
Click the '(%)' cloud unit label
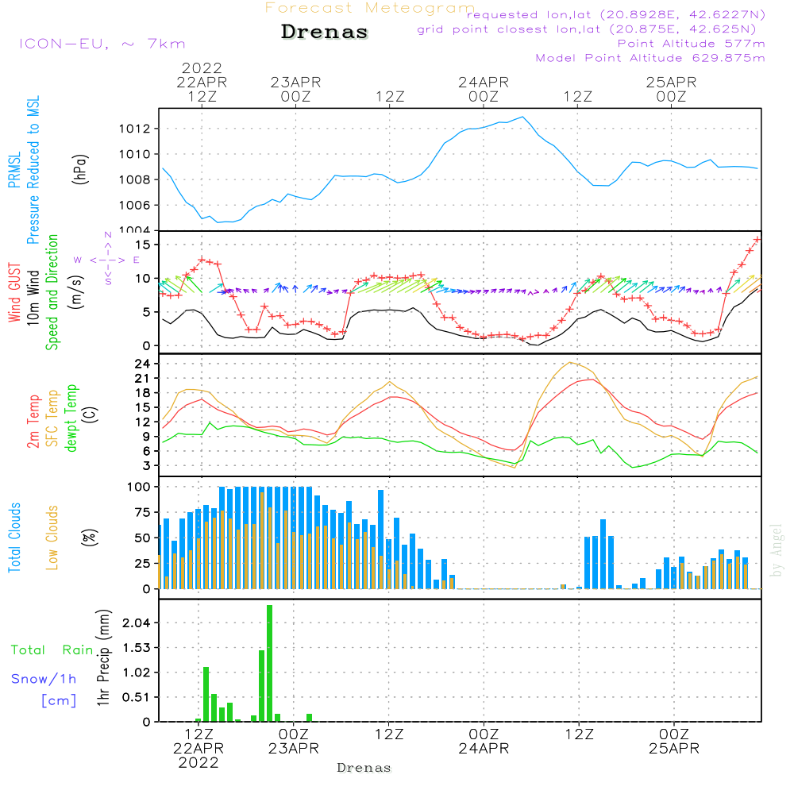pos(90,538)
